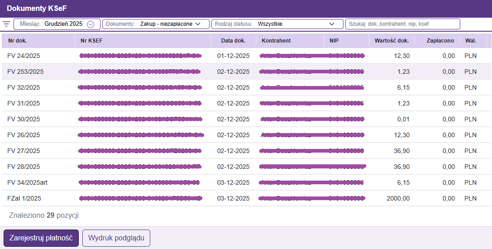Sort by Wartość dok. column header
The height and width of the screenshot is (249, 492).
(392, 41)
